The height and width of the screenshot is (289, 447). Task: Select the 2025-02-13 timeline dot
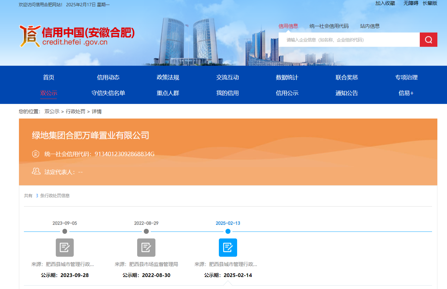(x=228, y=232)
